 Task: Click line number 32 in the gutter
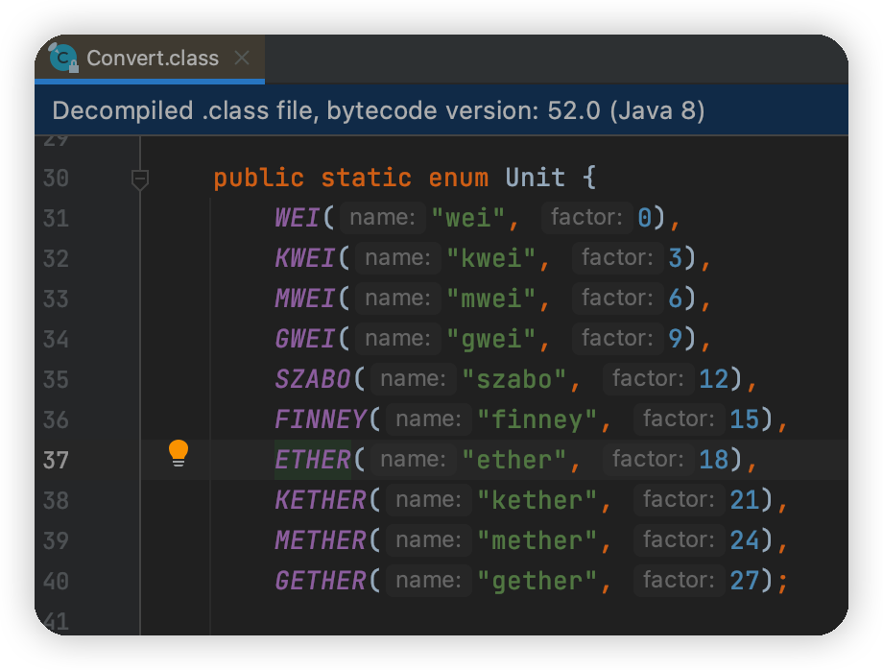tap(56, 259)
